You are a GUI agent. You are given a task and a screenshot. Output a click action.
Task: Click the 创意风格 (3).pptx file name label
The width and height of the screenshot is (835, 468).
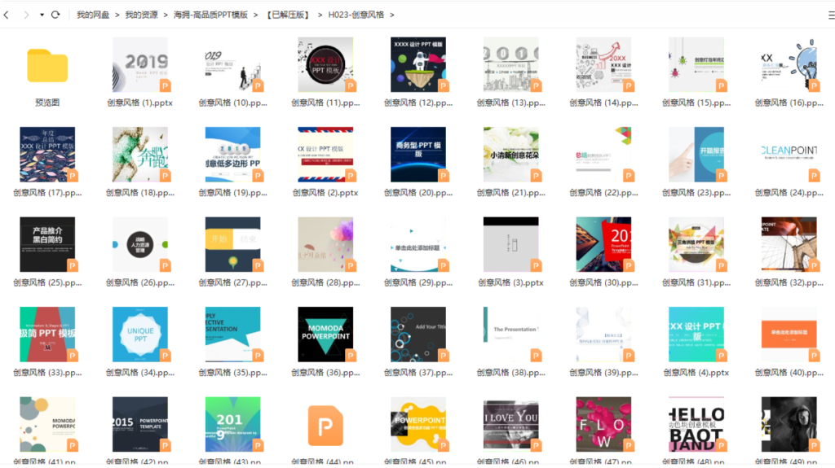click(510, 283)
